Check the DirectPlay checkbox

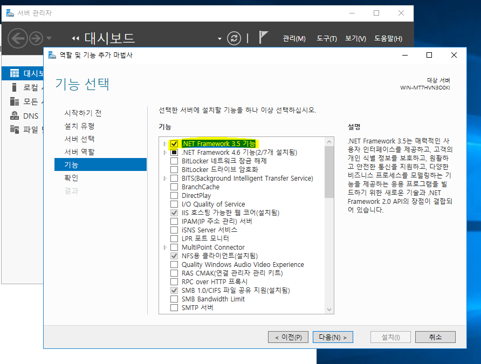pos(174,195)
